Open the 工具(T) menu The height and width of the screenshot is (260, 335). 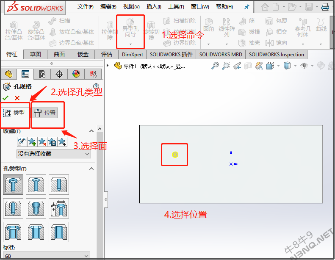[x=176, y=7]
